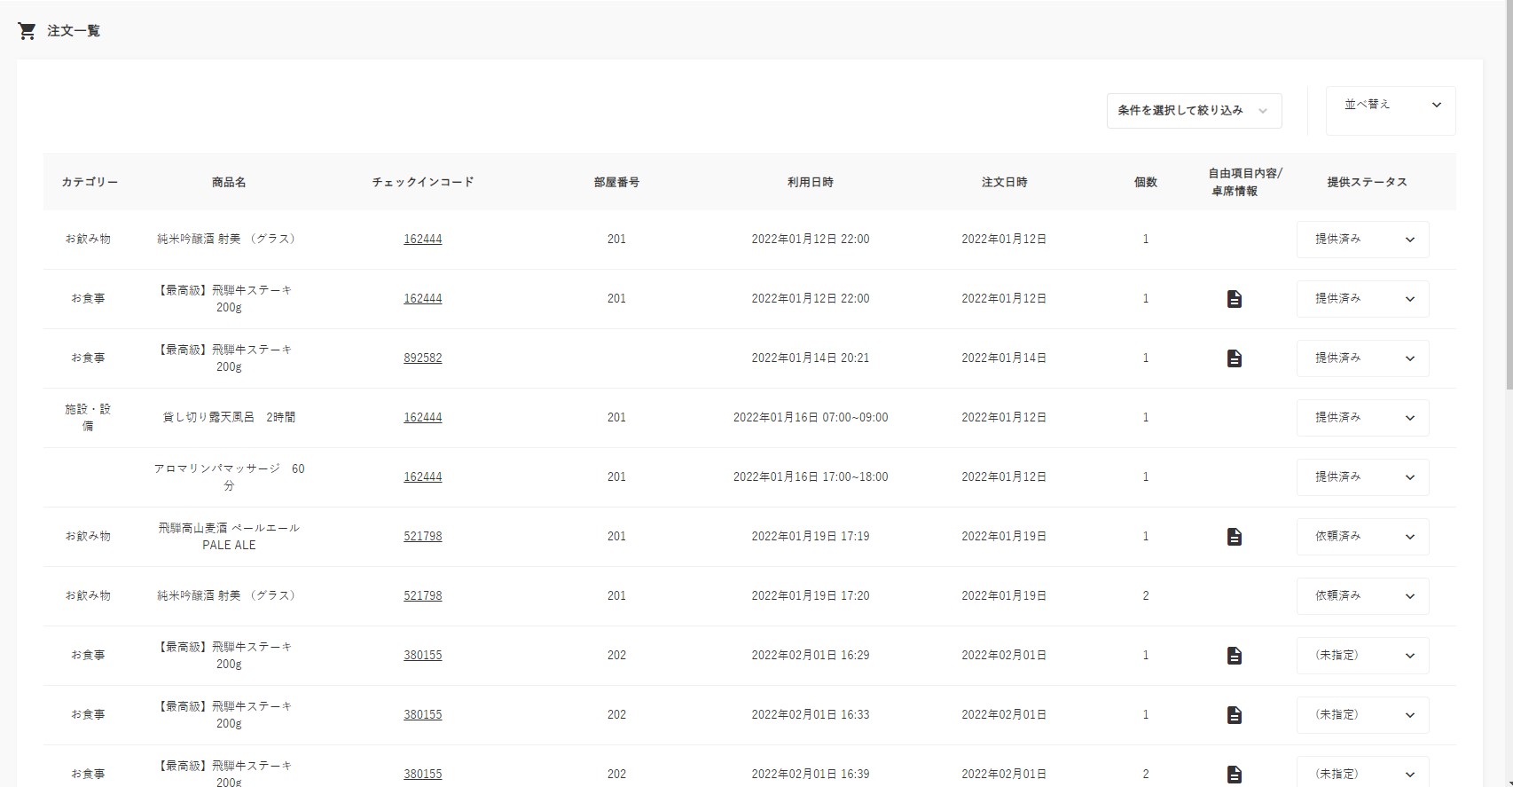Click check-in code 162444 for 貸し切り露天風呂
This screenshot has height=787, width=1513.
pyautogui.click(x=422, y=418)
